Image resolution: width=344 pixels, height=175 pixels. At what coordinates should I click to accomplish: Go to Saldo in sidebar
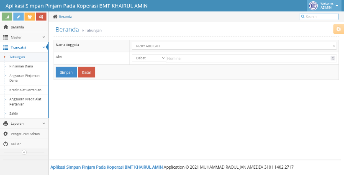(14, 113)
